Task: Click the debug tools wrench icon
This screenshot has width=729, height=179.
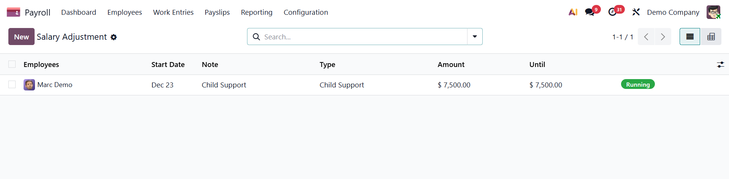Action: [636, 12]
